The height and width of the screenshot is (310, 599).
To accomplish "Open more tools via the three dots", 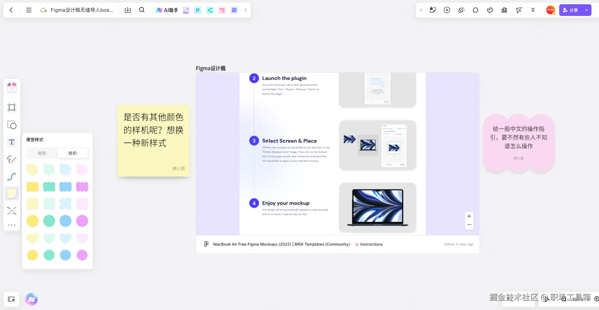I will [12, 225].
